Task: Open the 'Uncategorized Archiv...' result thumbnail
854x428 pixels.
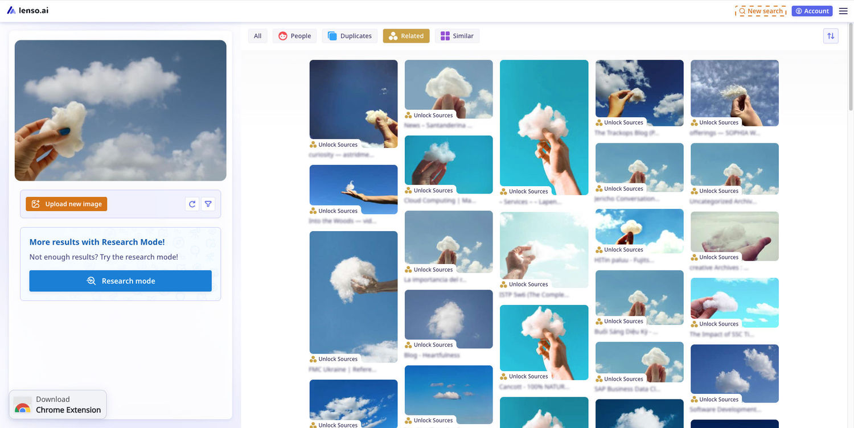Action: tap(734, 168)
